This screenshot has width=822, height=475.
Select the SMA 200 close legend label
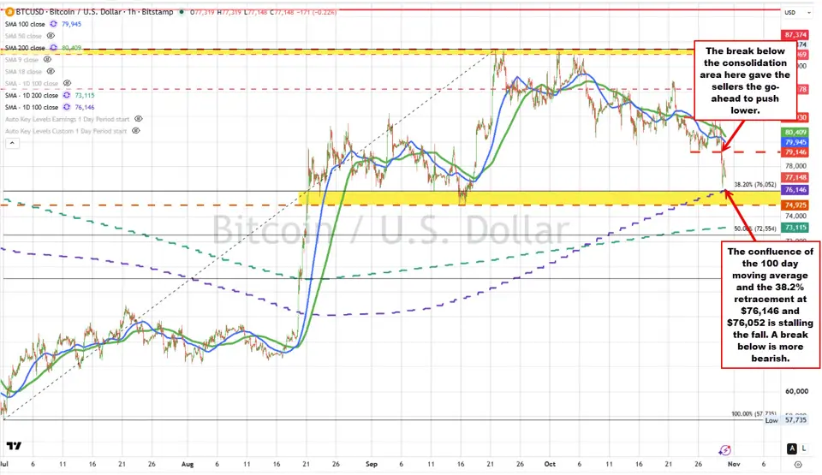tap(25, 48)
